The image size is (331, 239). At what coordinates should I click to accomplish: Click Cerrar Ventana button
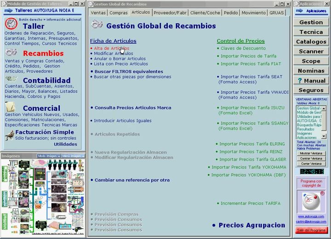click(311, 164)
